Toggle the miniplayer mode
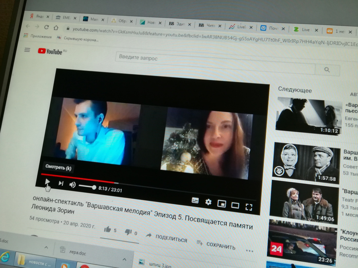Screen dimensions: 358x268 [x=222, y=204]
